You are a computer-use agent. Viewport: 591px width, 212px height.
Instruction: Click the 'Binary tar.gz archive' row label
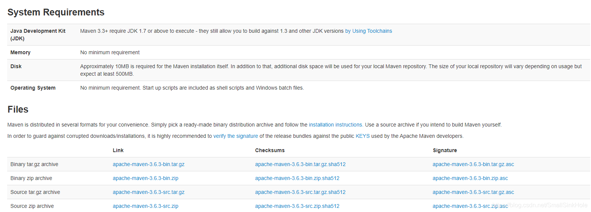(34, 164)
